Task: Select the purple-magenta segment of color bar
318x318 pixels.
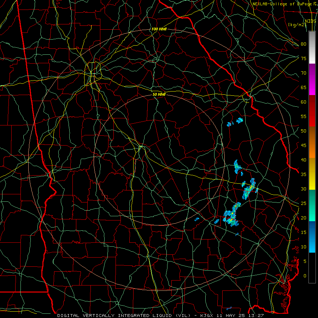Action: [312, 79]
